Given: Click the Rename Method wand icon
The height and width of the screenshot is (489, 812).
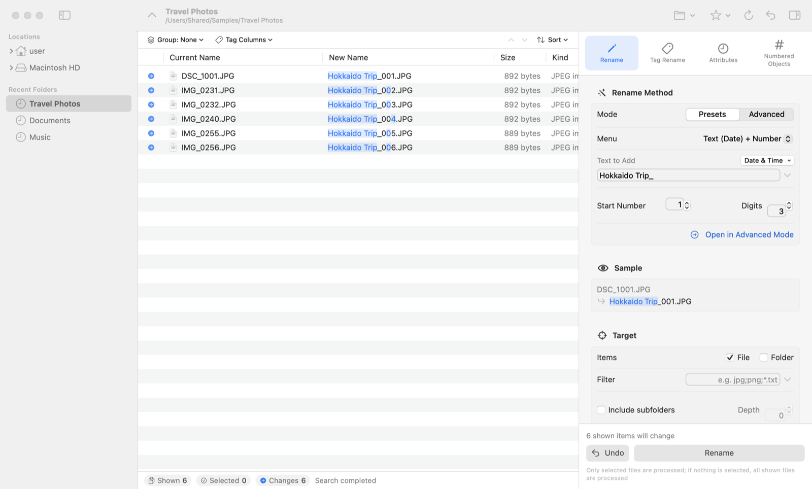Looking at the screenshot, I should coord(602,92).
